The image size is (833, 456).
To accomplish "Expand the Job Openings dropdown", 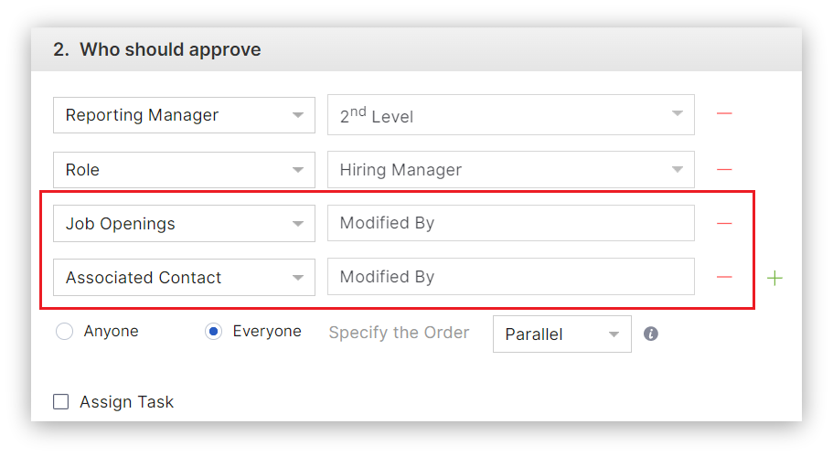I will coord(184,224).
